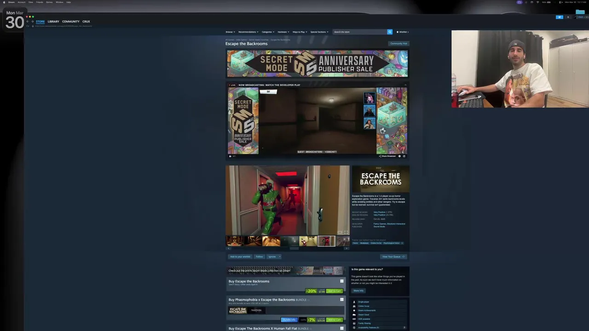Open the Fancy Games developer link
The image size is (589, 331).
tap(380, 224)
